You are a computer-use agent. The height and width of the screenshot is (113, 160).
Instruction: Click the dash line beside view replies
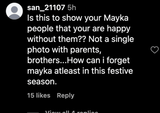click(x=34, y=112)
